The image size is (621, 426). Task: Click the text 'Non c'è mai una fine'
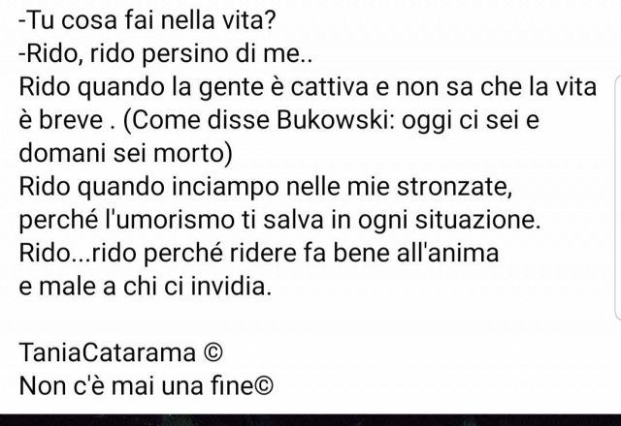pyautogui.click(x=136, y=385)
